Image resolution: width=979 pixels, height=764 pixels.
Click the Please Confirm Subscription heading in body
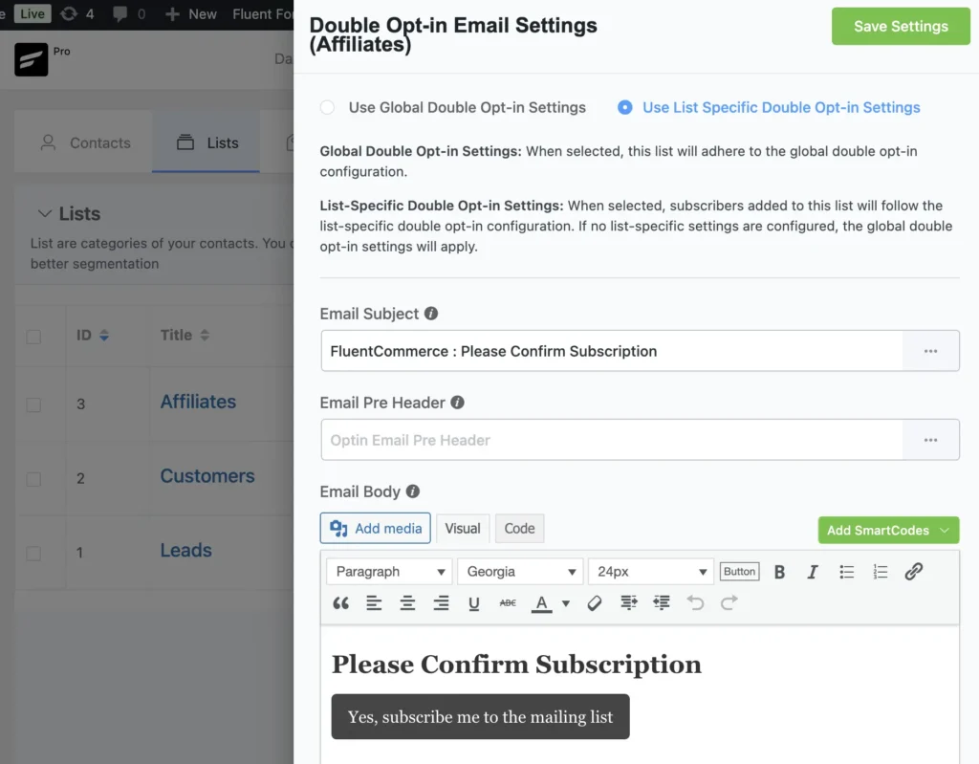click(516, 664)
